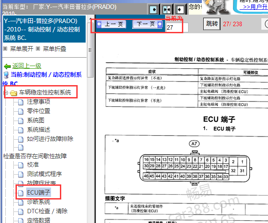This screenshot has height=223, width=268.
Task: Click 菜单展开 to expand menu
Action: 22,49
